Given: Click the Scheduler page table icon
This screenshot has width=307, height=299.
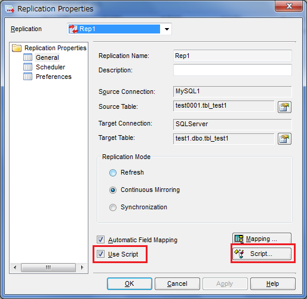Looking at the screenshot, I should (27, 67).
